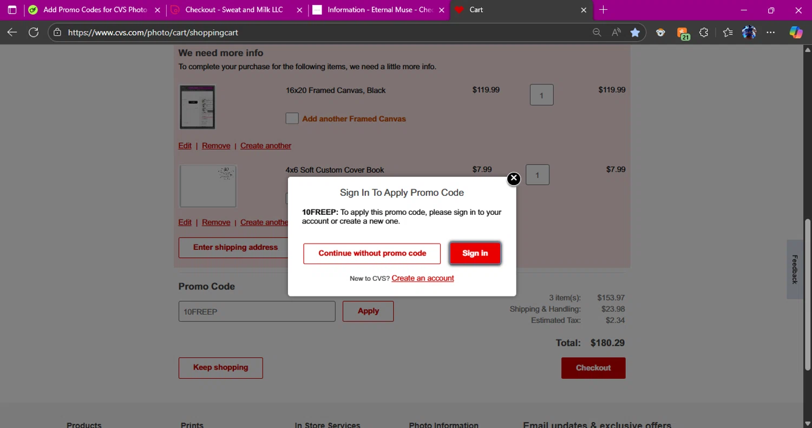This screenshot has width=812, height=428.
Task: Switch to Add Promo Codes for CVS Photo tab
Action: tap(95, 10)
